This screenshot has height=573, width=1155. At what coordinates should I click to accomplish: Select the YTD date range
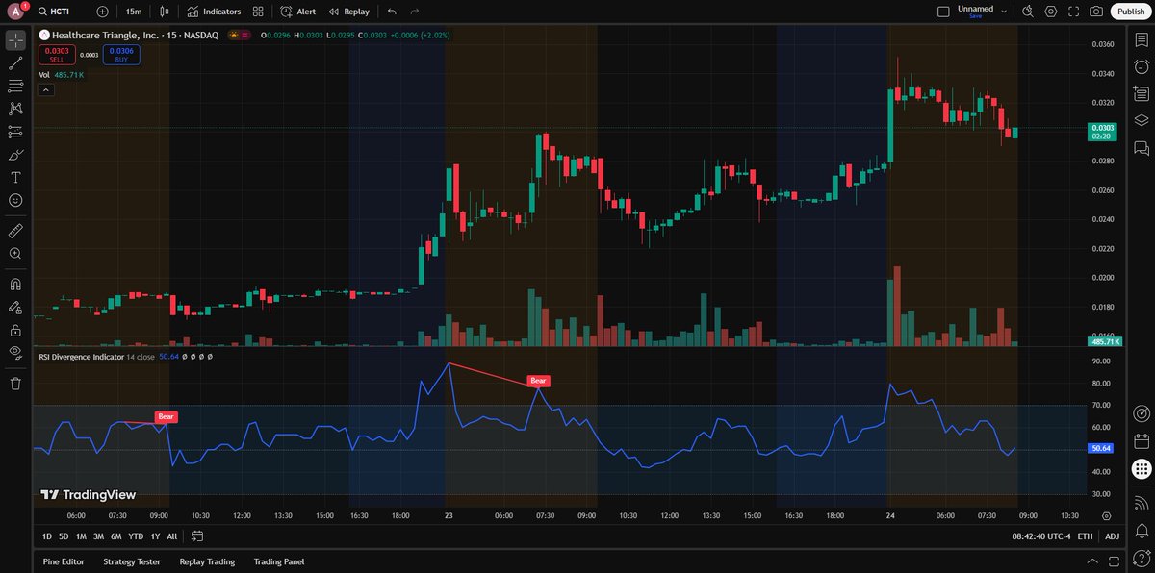[x=136, y=536]
